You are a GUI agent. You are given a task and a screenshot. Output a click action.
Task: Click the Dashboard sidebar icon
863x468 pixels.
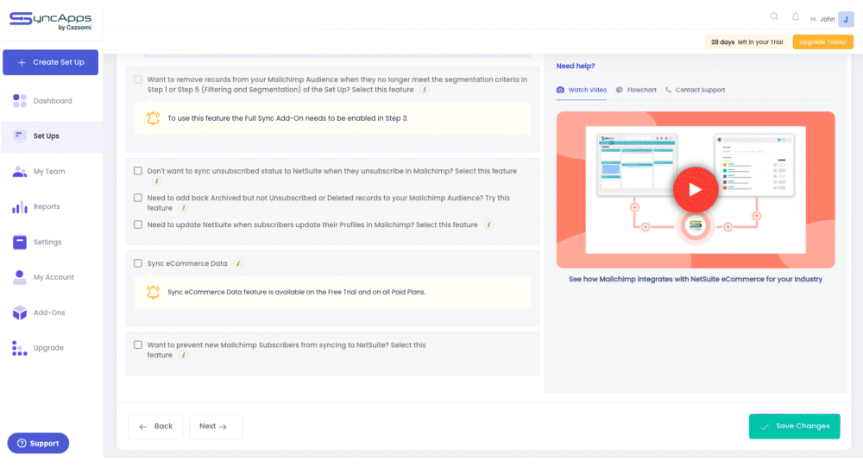[20, 101]
